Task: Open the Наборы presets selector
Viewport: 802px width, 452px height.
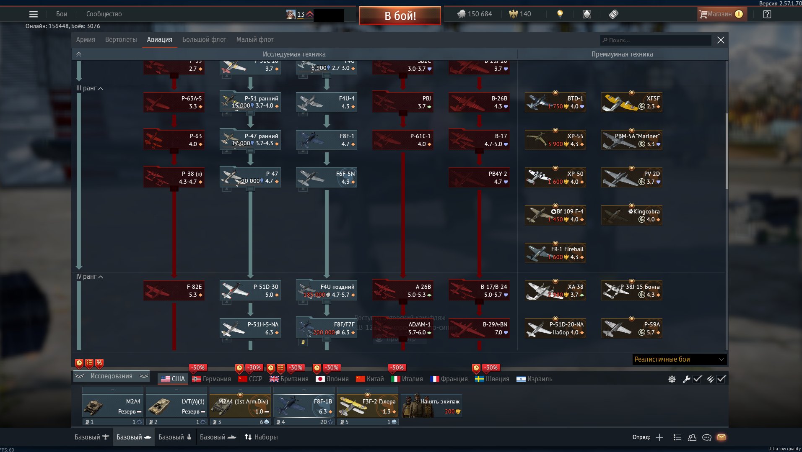Action: tap(261, 437)
